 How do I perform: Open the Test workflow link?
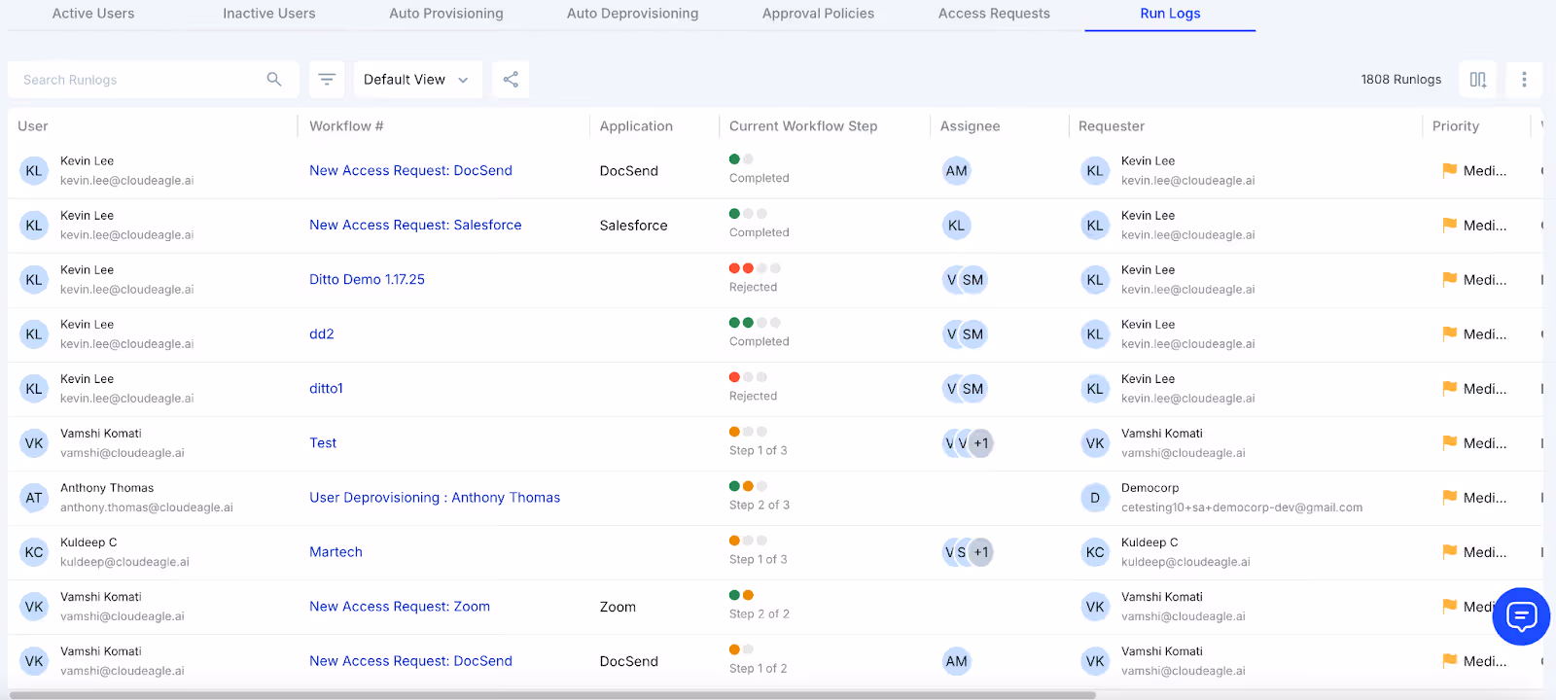323,442
